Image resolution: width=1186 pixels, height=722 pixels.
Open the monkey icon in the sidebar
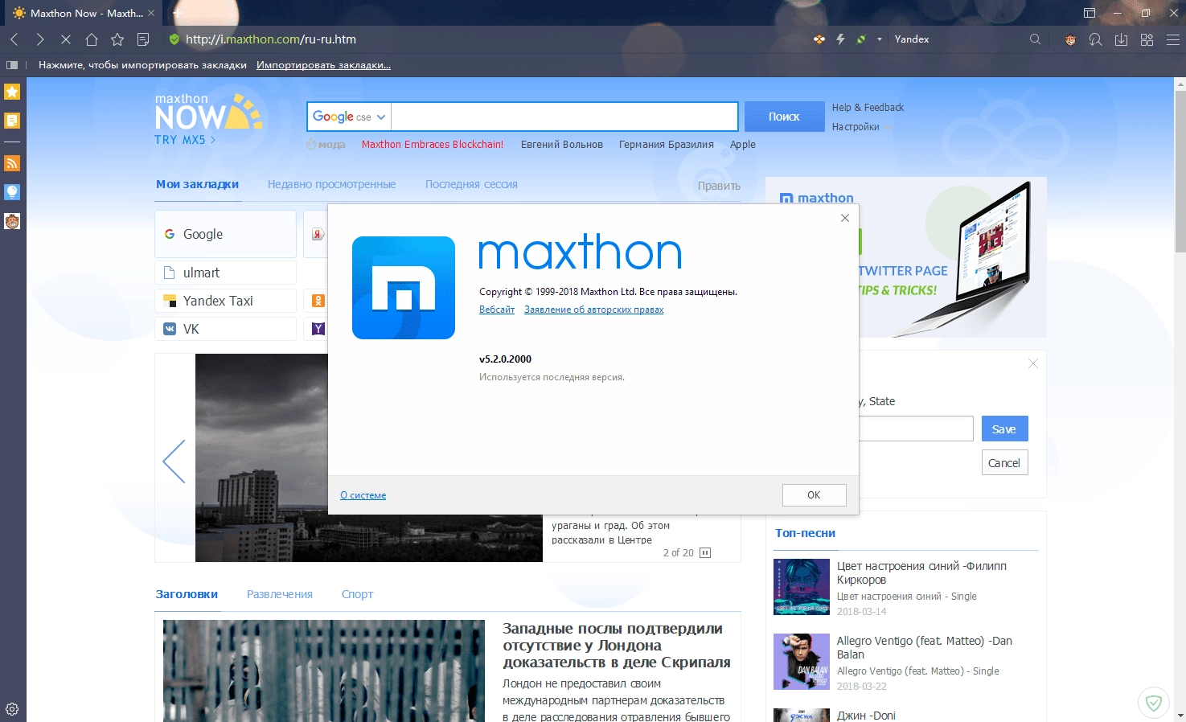point(12,221)
